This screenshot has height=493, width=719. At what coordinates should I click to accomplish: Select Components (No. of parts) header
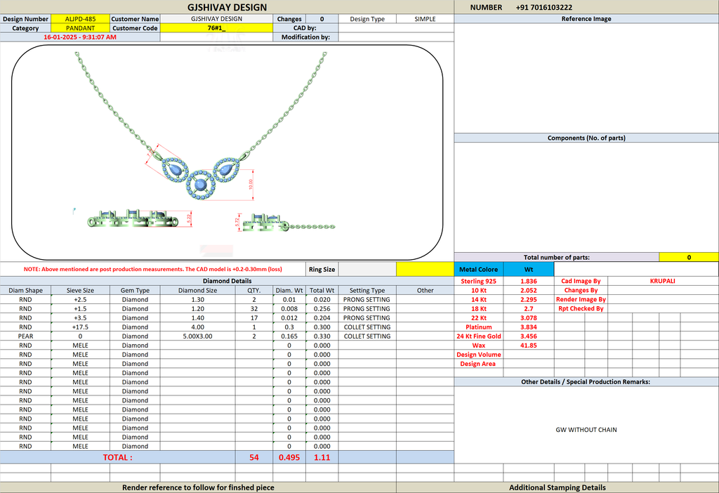pos(586,138)
